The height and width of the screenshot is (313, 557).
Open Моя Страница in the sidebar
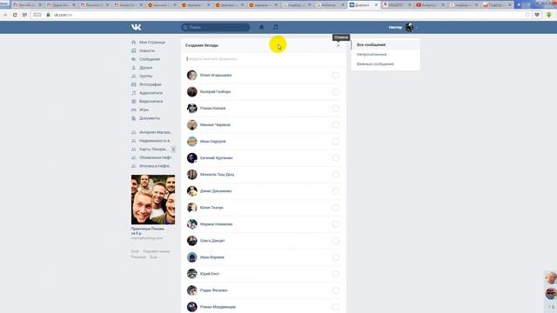point(152,43)
